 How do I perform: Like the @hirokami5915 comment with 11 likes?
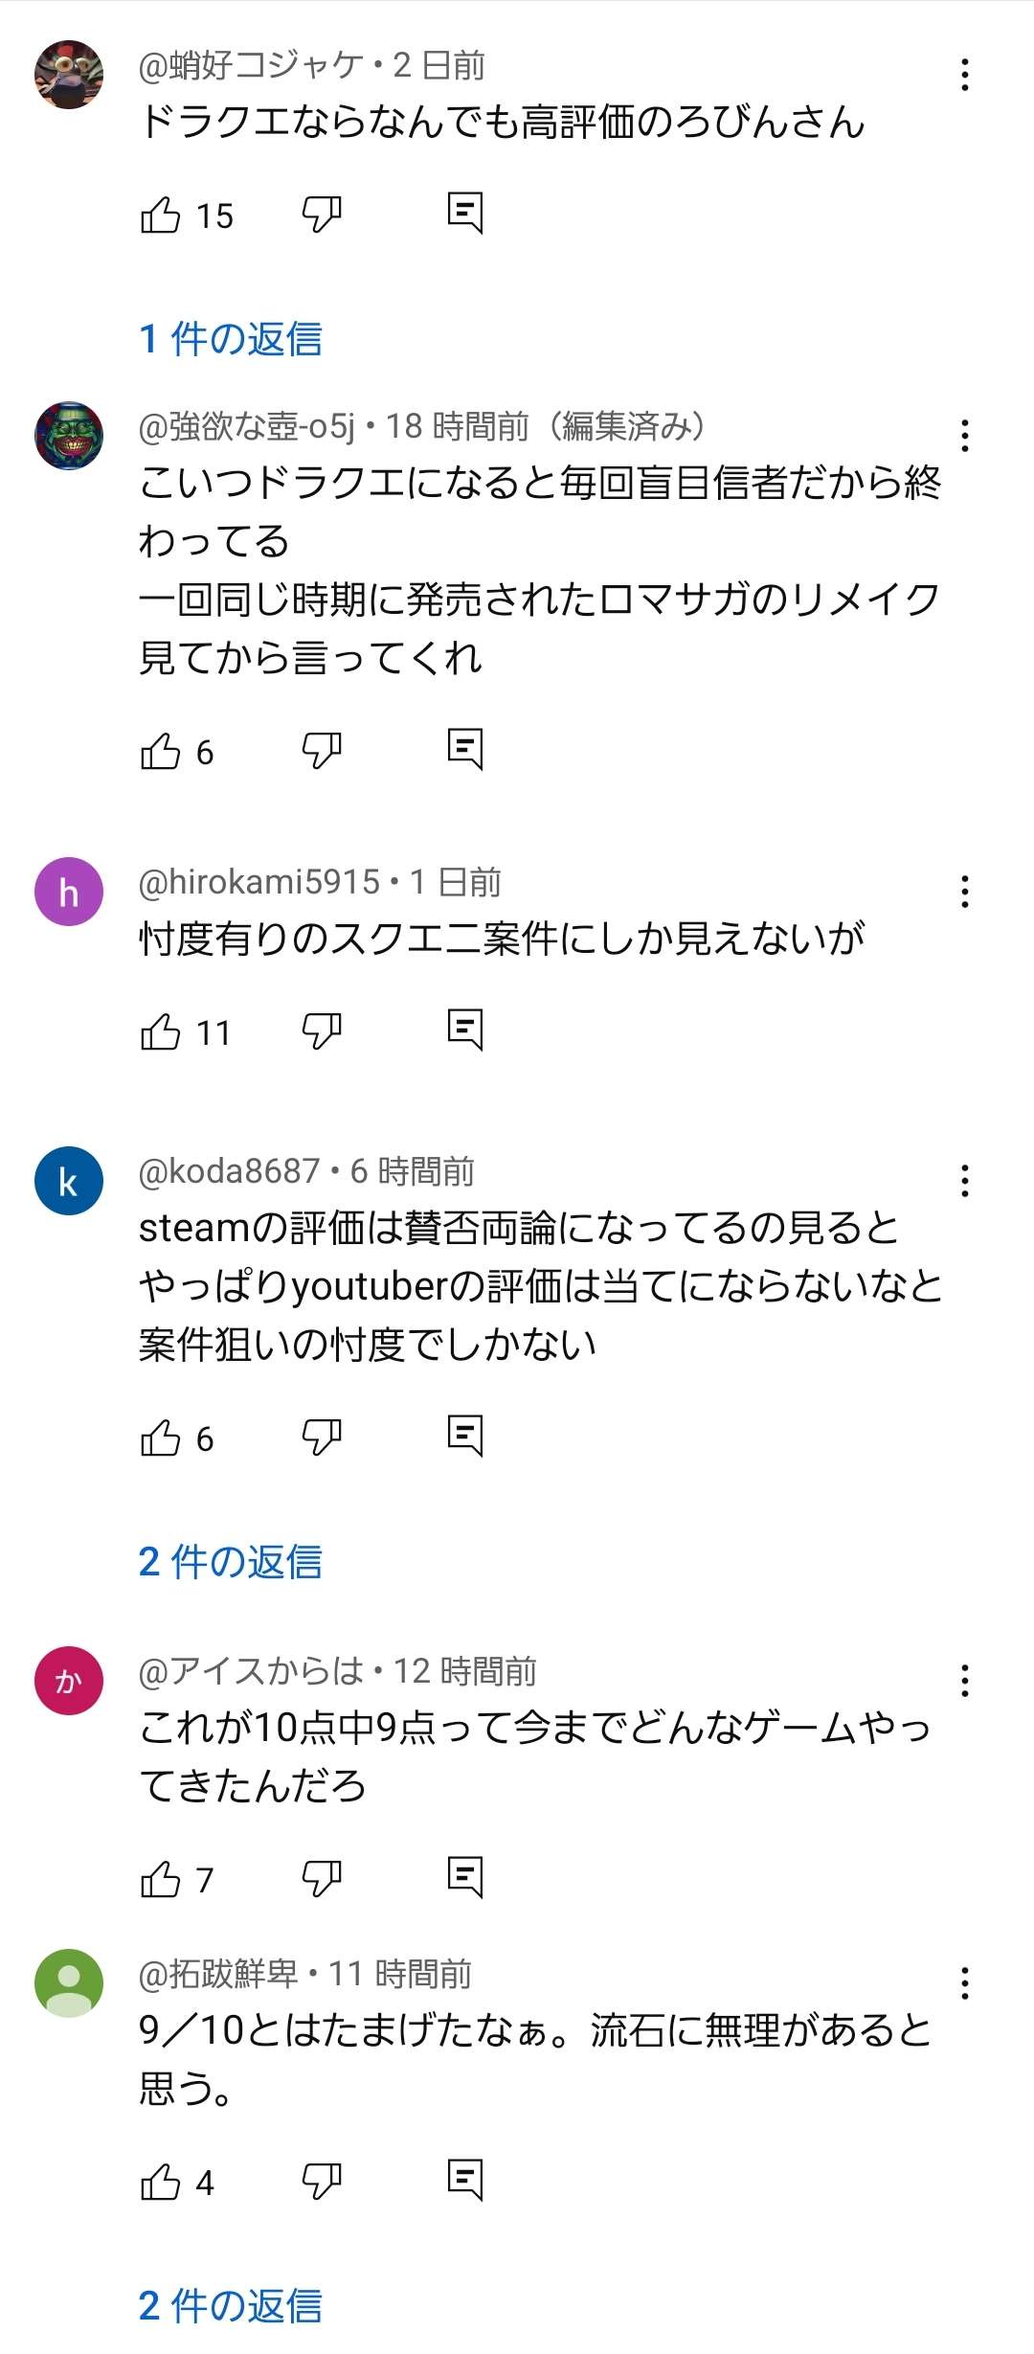pos(160,1031)
